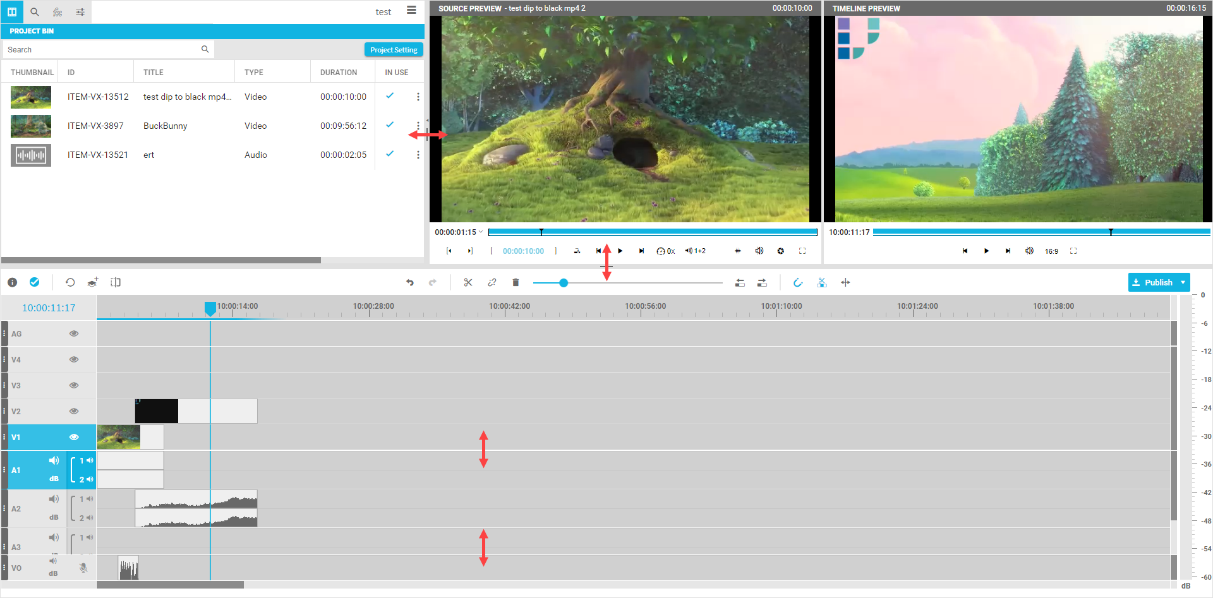
Task: Open the effects (fx) panel tab
Action: tap(57, 12)
